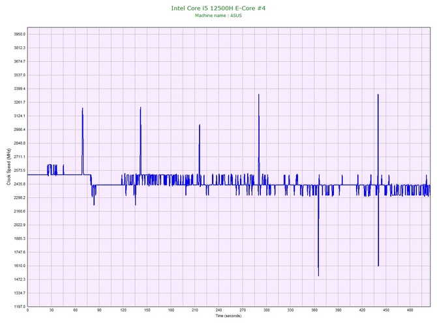
Task: Click the 480 time axis tick label
Action: [x=410, y=310]
